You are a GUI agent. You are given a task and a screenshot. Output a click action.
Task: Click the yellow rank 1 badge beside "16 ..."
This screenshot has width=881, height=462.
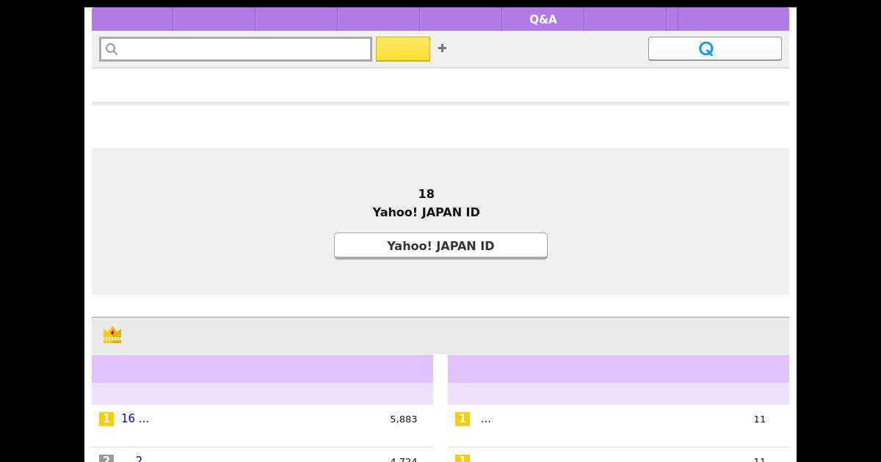[106, 419]
